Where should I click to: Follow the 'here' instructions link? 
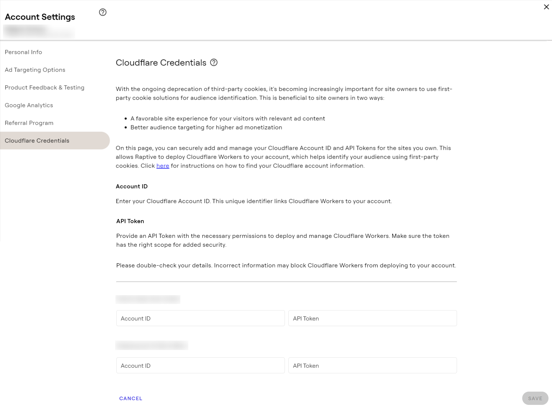click(x=163, y=166)
